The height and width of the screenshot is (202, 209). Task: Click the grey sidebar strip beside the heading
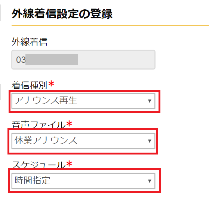(x=0, y=13)
